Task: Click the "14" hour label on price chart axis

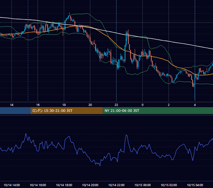Action: tap(12, 105)
